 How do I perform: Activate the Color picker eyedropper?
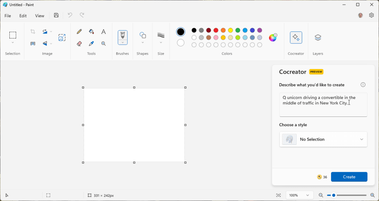(91, 44)
